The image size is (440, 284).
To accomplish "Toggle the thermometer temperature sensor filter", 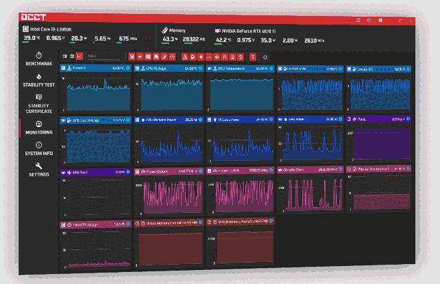I will 185,57.
